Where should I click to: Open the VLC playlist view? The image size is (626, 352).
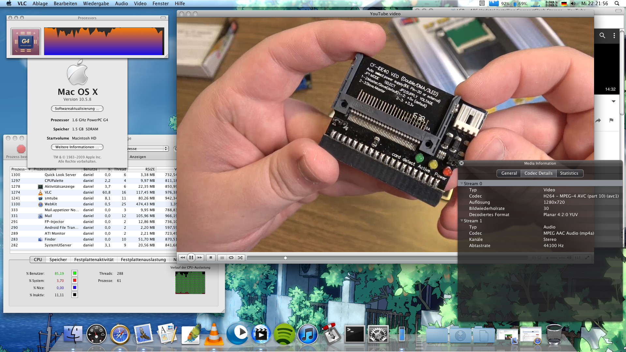coord(222,258)
